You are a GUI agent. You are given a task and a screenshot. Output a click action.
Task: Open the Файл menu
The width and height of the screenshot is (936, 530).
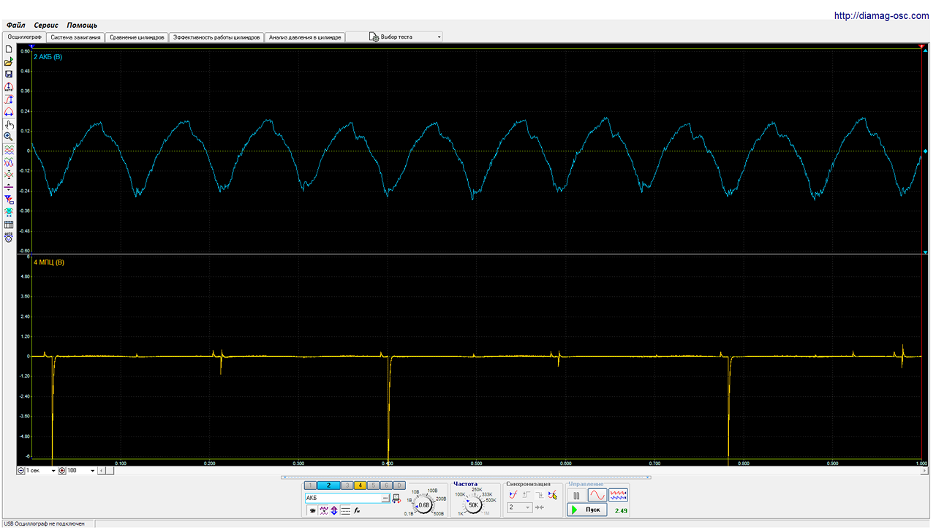click(x=15, y=25)
